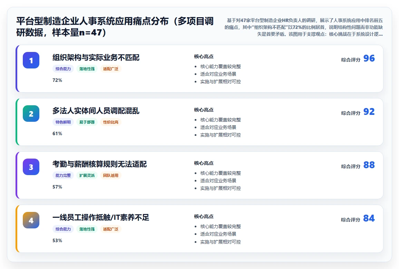
Task: Select the title 考勤与薪酬核算规则无法适配
Action: pos(99,164)
